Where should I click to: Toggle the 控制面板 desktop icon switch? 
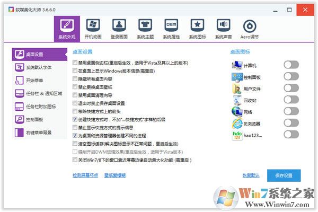click(x=291, y=76)
